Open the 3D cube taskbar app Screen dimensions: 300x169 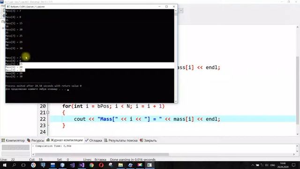pyautogui.click(x=62, y=165)
